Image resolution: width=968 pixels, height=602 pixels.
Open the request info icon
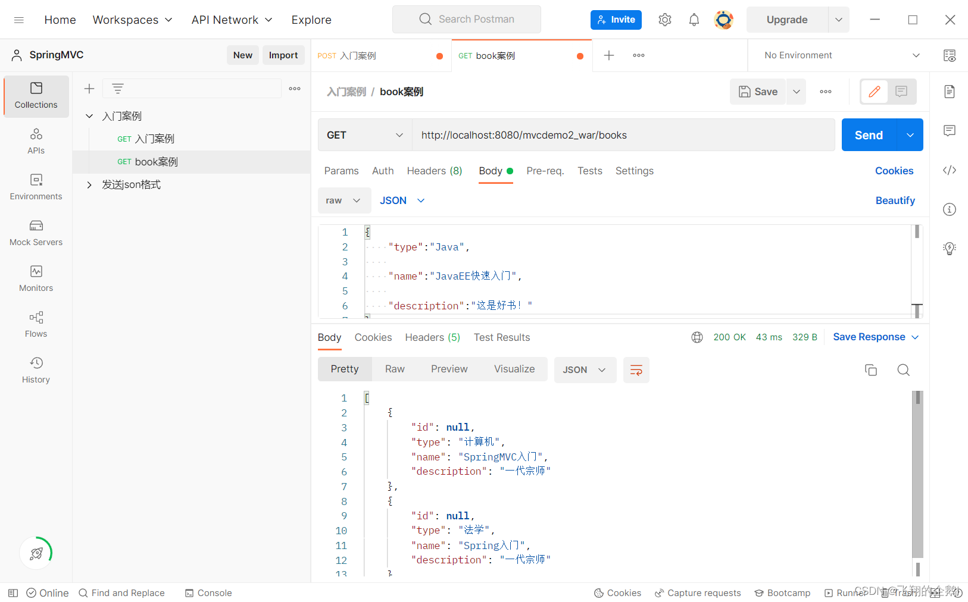(950, 209)
